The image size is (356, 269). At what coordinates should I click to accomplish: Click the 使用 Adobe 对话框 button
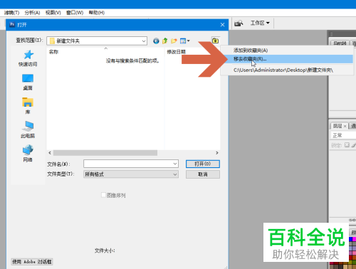click(32, 262)
